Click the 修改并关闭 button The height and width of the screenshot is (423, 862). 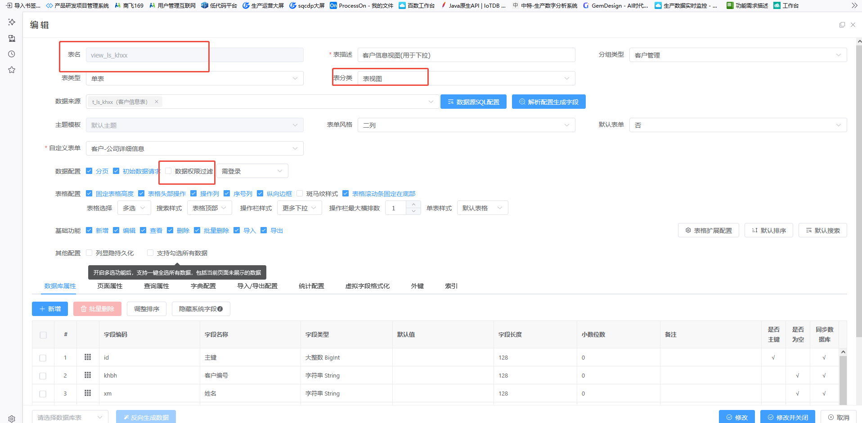pyautogui.click(x=787, y=417)
